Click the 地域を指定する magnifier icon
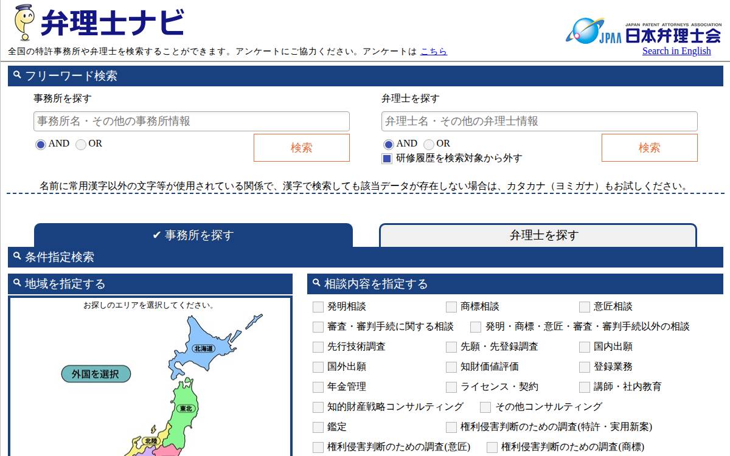730x456 pixels. coord(17,283)
